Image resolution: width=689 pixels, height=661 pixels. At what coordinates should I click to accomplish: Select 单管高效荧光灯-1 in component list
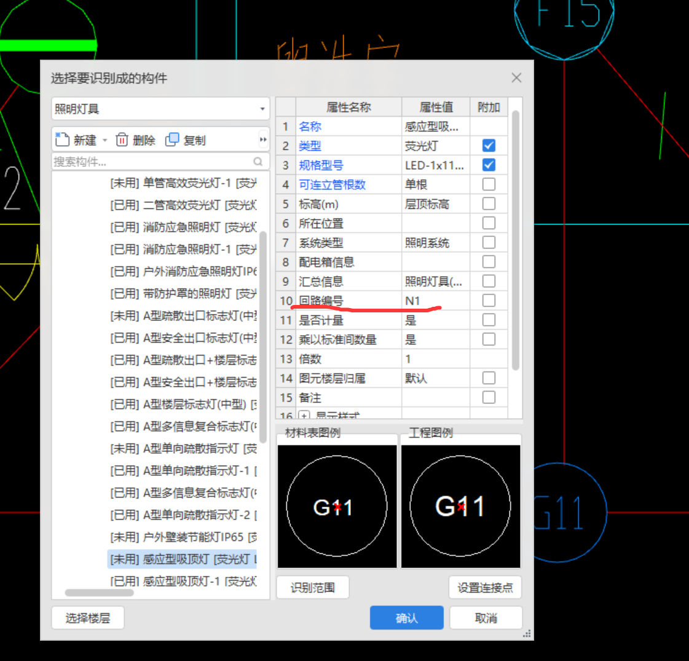(x=183, y=183)
